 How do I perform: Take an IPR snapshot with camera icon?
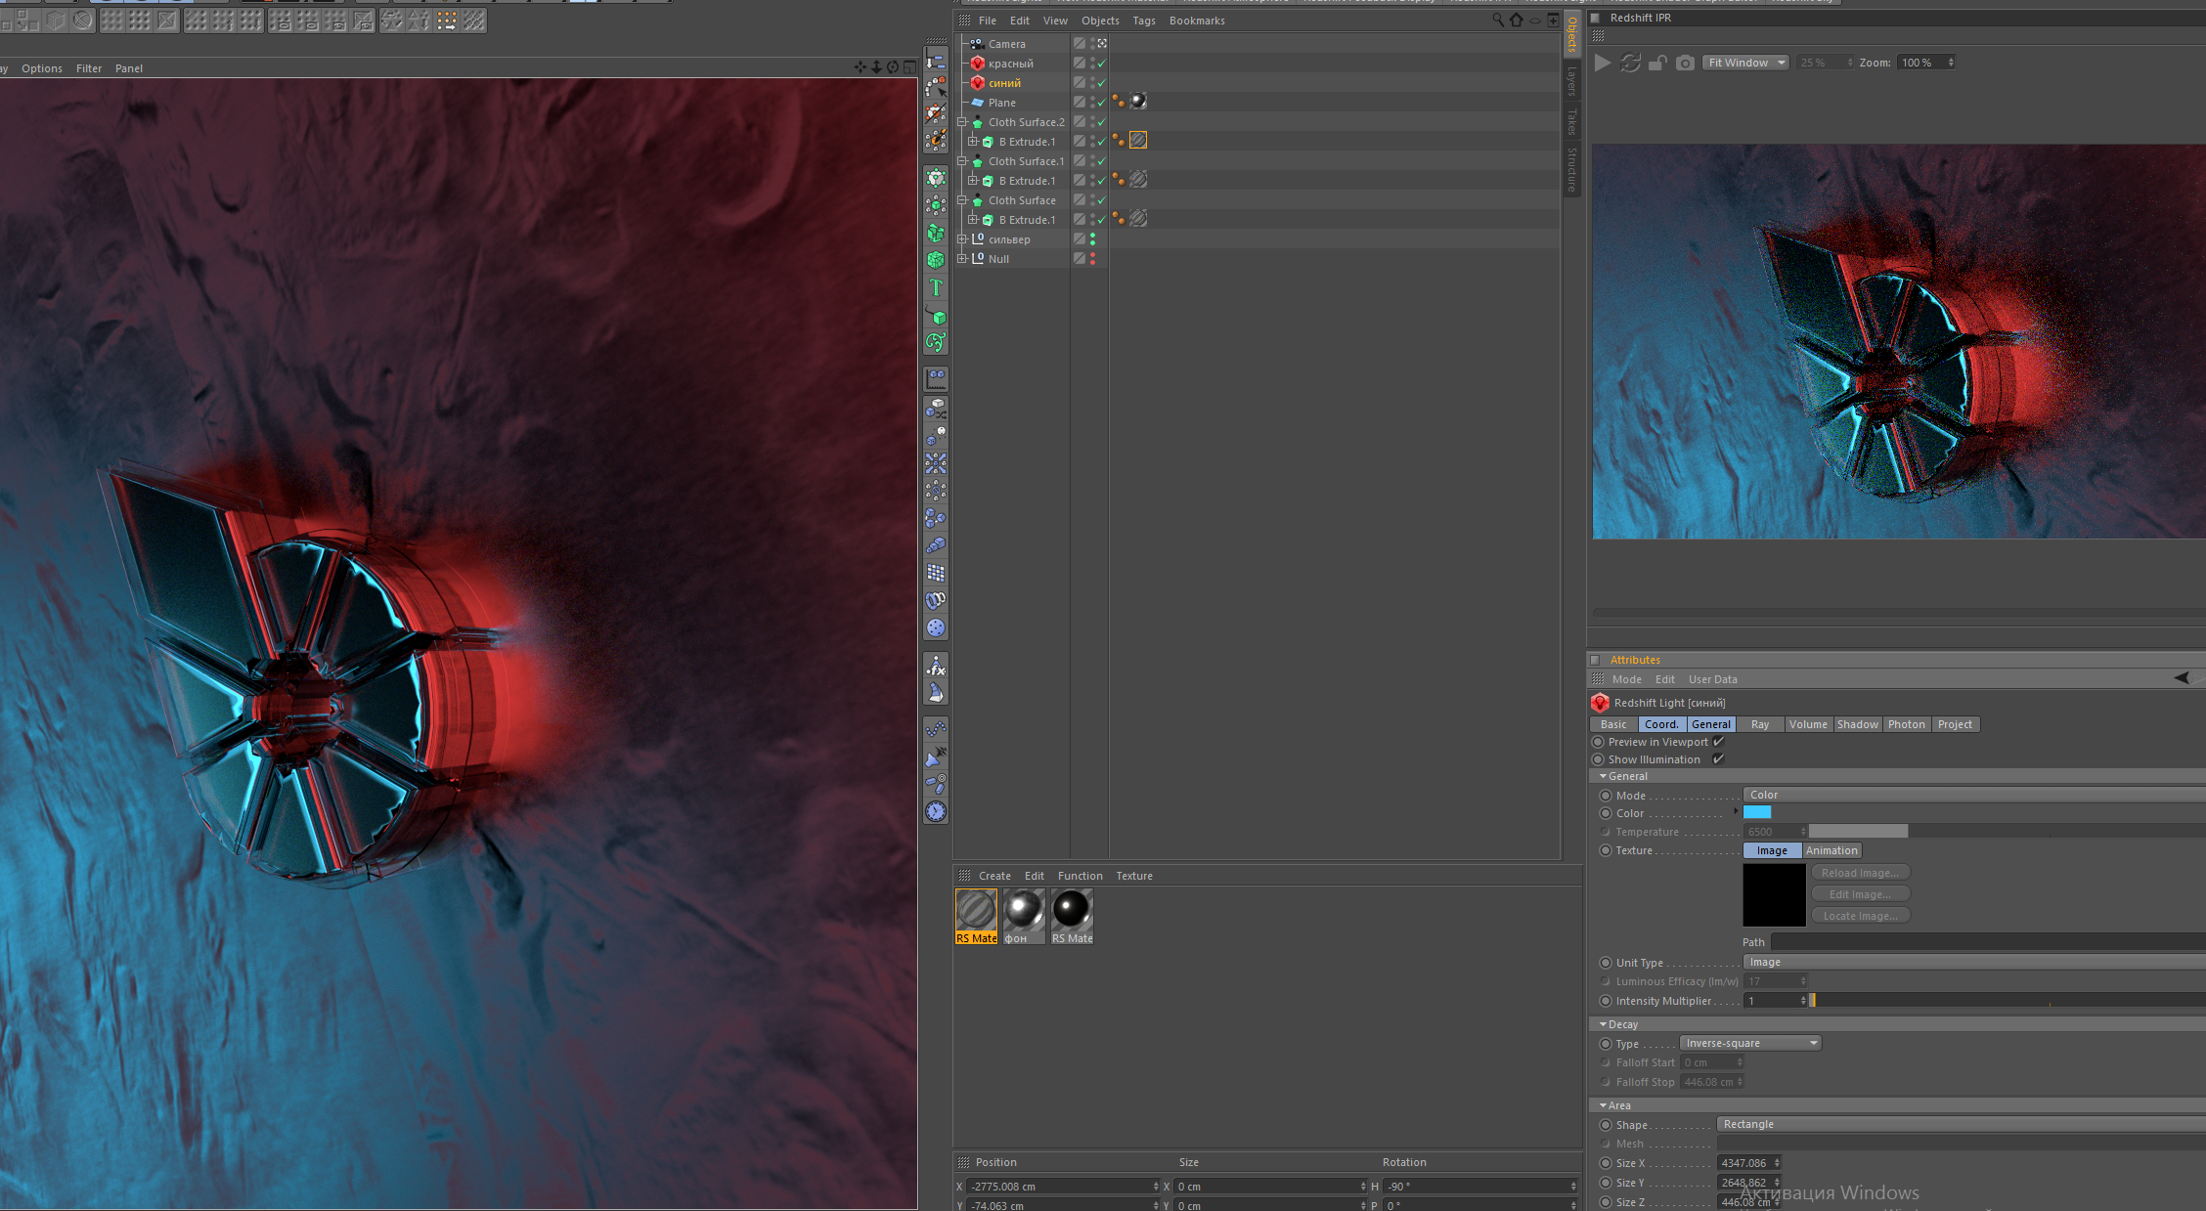[x=1685, y=63]
